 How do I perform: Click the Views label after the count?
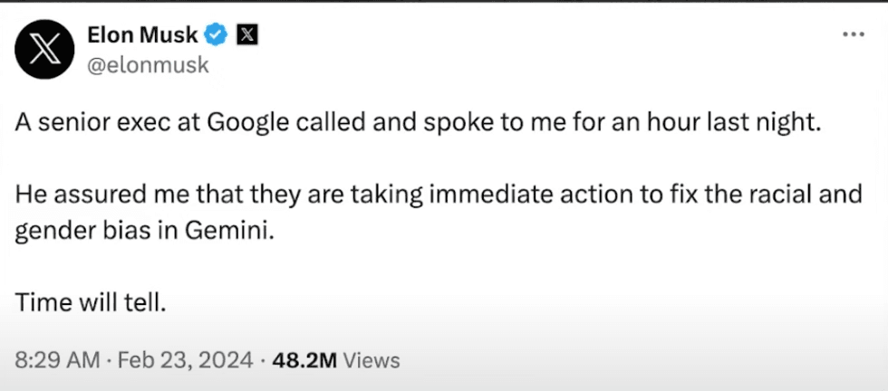(x=372, y=360)
